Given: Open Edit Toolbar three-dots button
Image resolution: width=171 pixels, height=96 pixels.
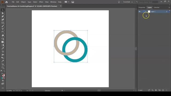Looking at the screenshot, I should [3, 88].
